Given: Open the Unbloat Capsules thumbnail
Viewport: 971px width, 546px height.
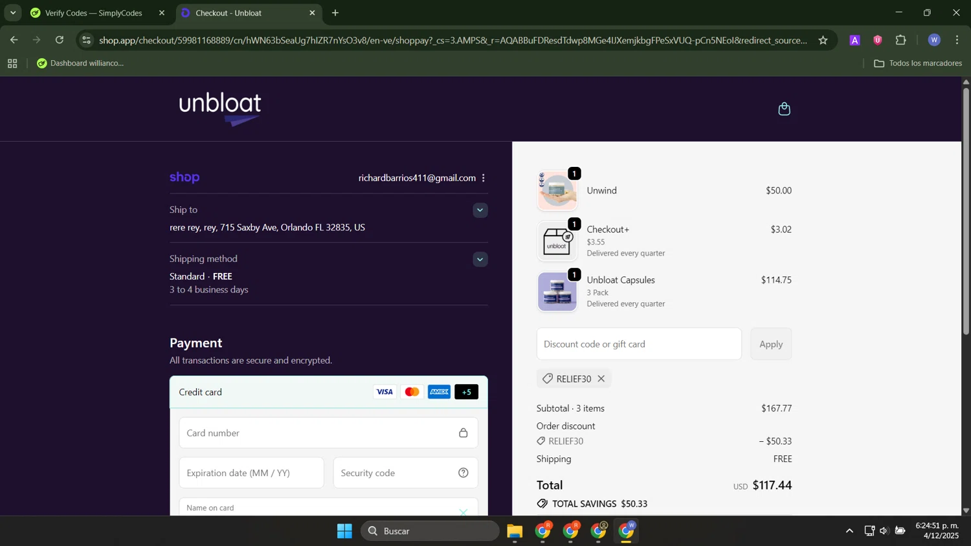Looking at the screenshot, I should [557, 292].
